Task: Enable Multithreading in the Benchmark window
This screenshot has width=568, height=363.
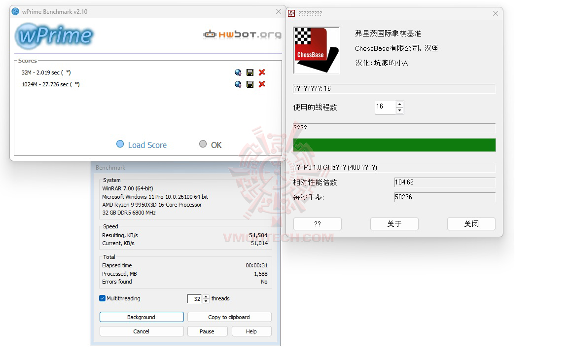Action: pos(102,298)
